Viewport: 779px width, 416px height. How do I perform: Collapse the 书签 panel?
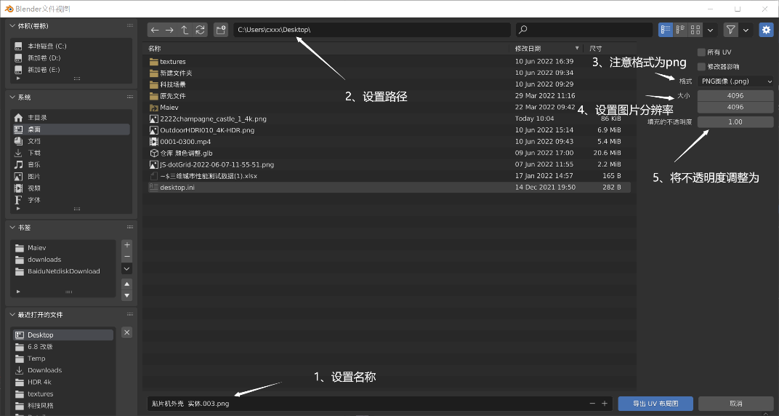pos(12,228)
